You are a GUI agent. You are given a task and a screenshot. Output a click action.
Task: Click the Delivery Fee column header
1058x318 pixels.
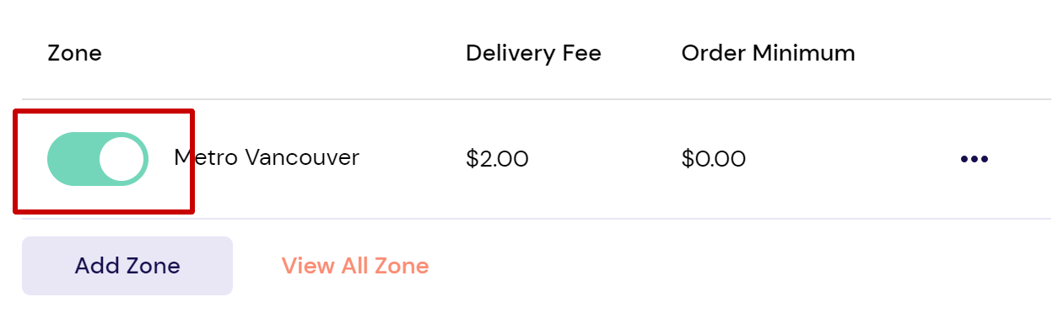[x=533, y=54]
